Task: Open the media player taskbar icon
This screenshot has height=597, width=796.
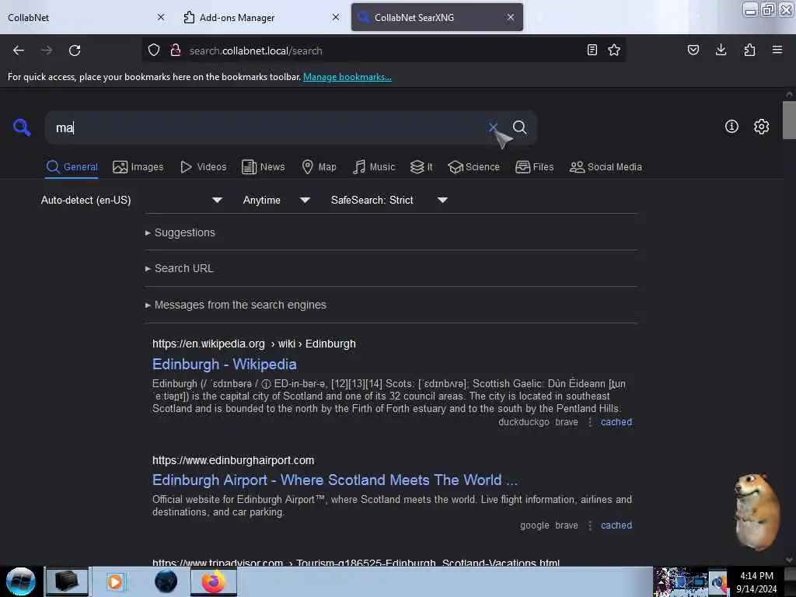Action: [115, 581]
